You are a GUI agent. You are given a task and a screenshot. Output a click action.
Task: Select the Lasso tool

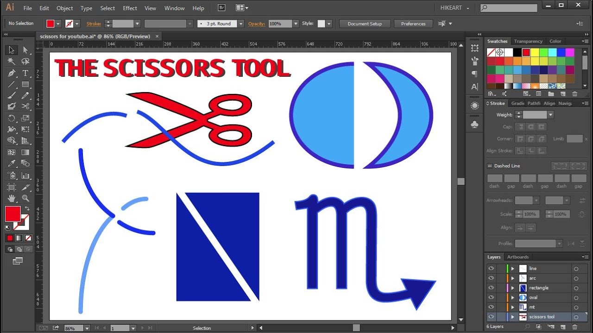[25, 61]
